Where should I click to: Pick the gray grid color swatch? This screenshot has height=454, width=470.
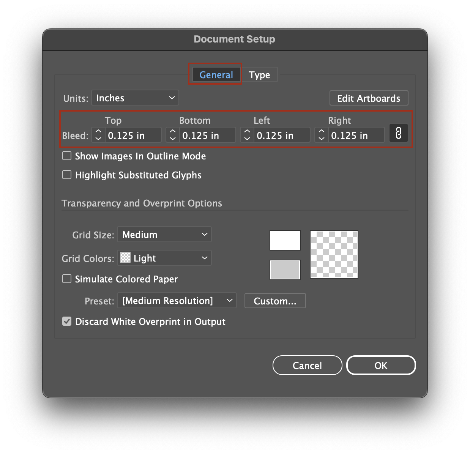285,270
